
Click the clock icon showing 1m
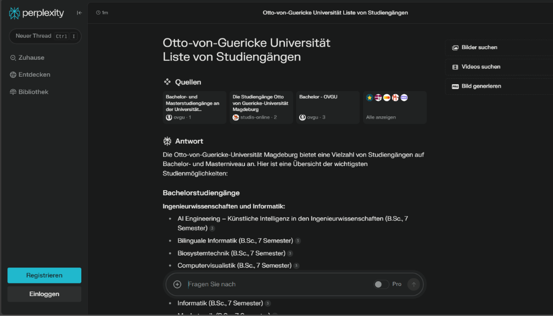tap(98, 12)
